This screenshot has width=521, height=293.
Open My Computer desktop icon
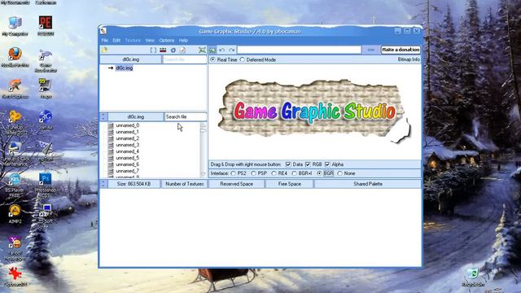[x=15, y=26]
